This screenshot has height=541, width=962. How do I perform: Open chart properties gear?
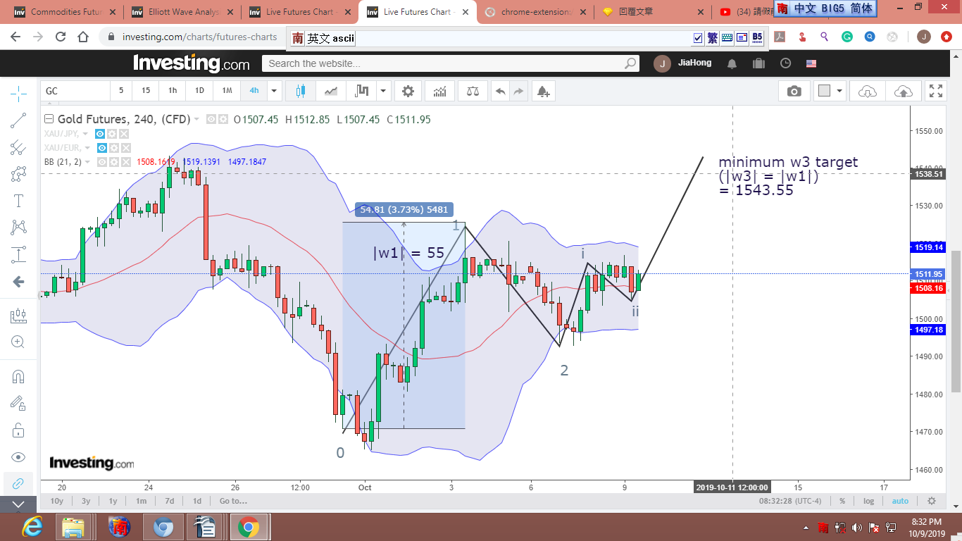pos(408,91)
